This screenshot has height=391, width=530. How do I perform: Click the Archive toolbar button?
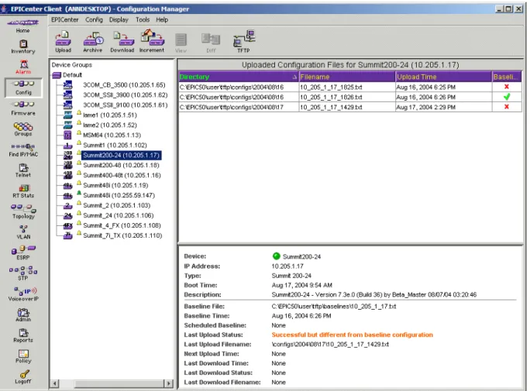(93, 43)
